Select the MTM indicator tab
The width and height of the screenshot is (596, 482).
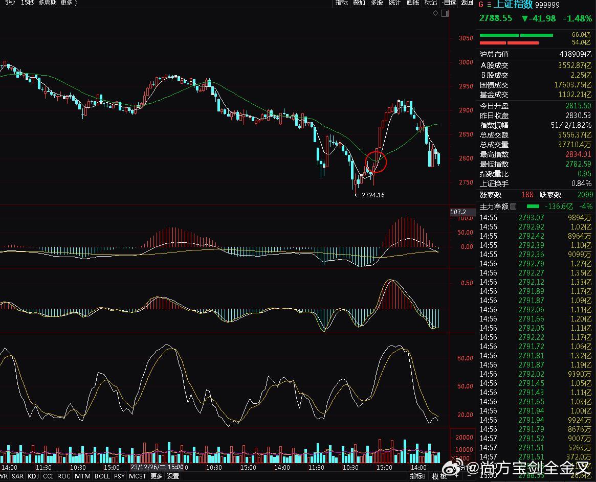pos(82,476)
